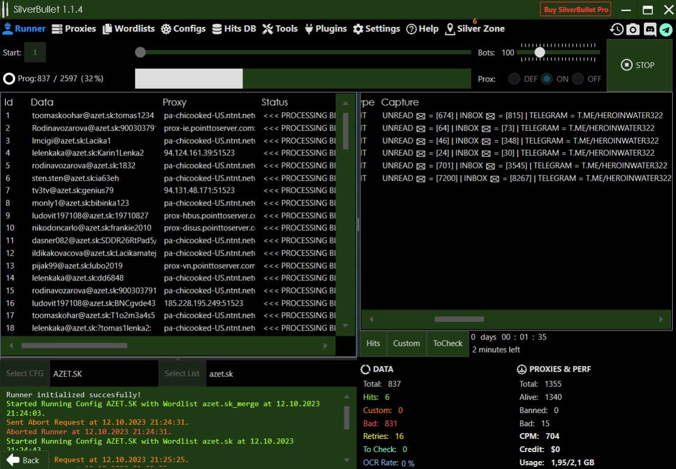Click the Bots count slider handle
The width and height of the screenshot is (676, 469).
(540, 52)
